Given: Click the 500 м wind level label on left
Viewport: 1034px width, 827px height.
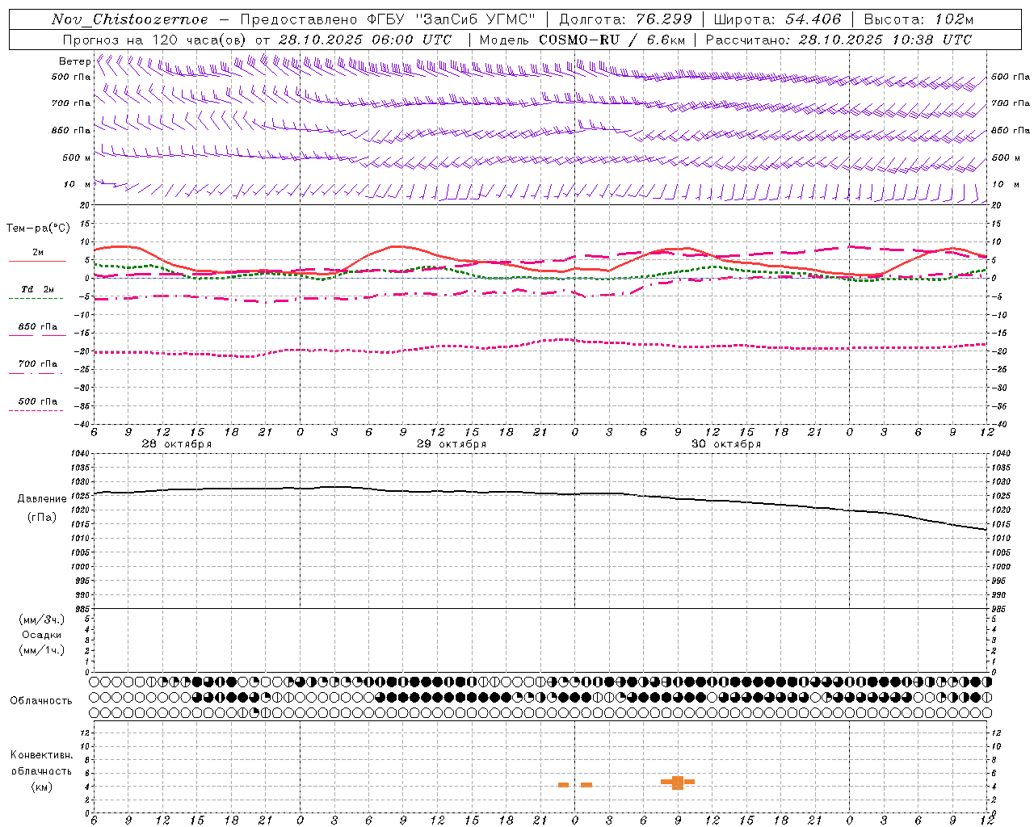Looking at the screenshot, I should tap(77, 157).
